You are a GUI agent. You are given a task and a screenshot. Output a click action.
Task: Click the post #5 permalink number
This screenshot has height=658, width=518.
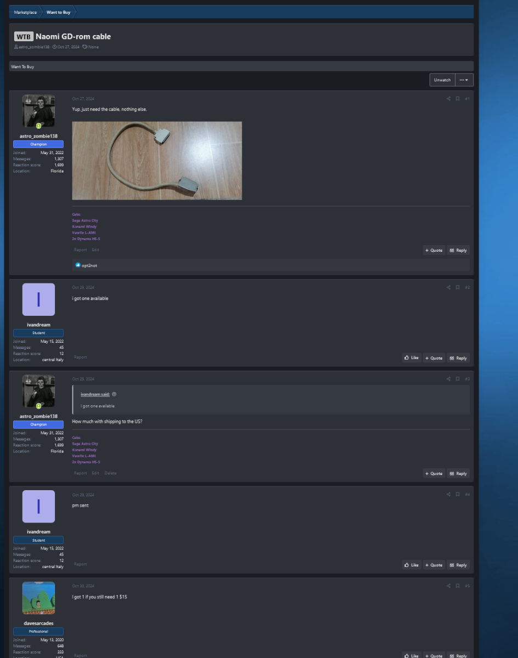(467, 586)
